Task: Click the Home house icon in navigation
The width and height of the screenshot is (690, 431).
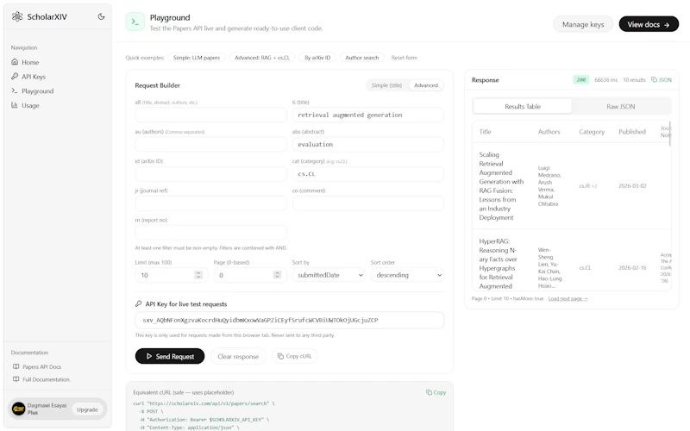Action: tap(15, 62)
